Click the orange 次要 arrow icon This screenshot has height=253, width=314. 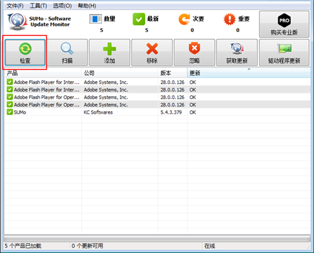pyautogui.click(x=184, y=19)
